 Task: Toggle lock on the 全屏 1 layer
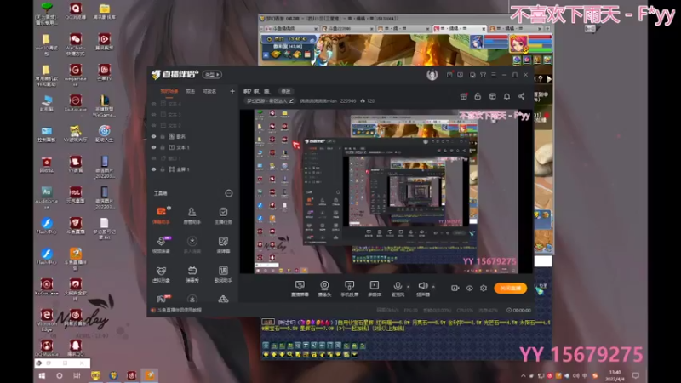163,169
